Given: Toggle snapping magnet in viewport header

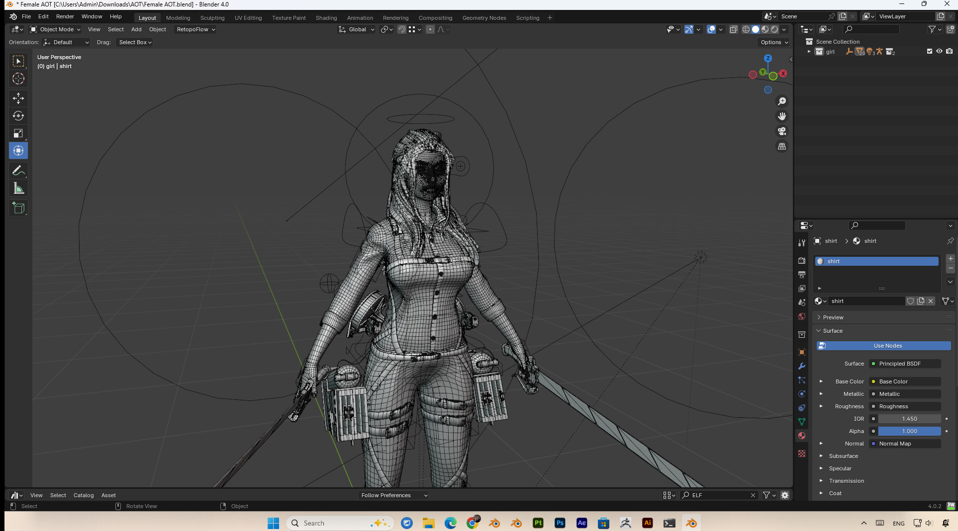Looking at the screenshot, I should coord(401,29).
